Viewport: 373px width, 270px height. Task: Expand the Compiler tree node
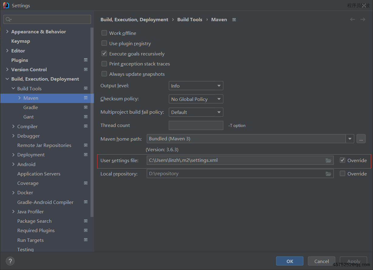coord(13,126)
